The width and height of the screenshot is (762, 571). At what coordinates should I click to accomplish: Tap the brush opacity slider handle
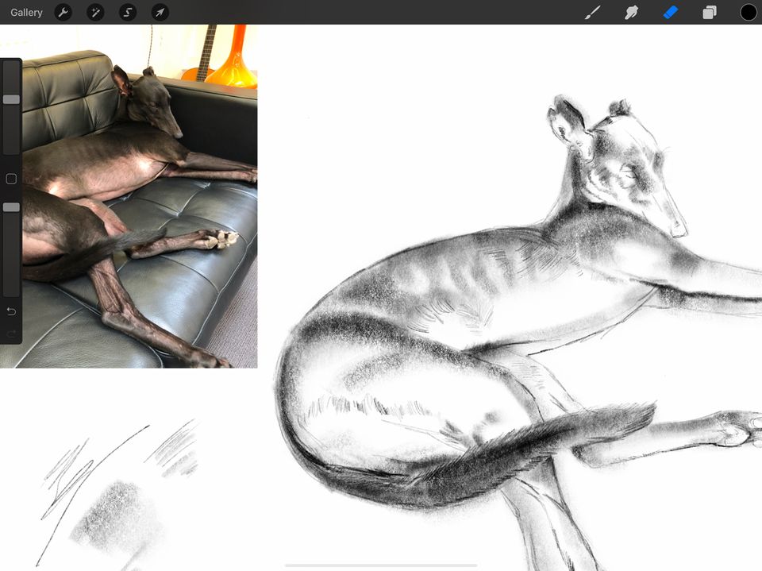(11, 207)
